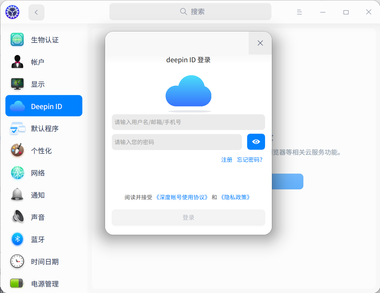Open the 个性化 settings label
This screenshot has width=380, height=293.
click(x=41, y=151)
